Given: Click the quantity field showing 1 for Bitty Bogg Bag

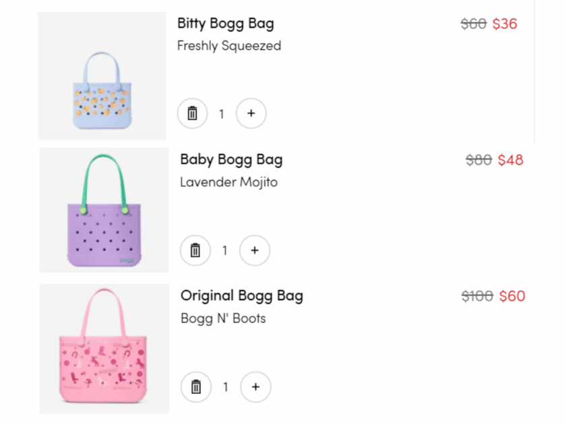Looking at the screenshot, I should [221, 113].
